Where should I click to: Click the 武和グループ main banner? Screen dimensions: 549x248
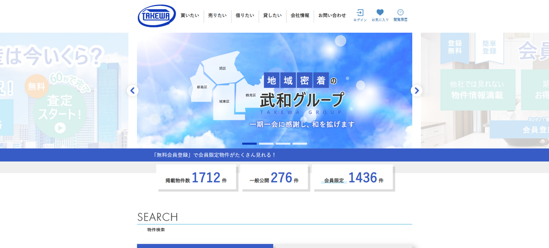[x=274, y=91]
